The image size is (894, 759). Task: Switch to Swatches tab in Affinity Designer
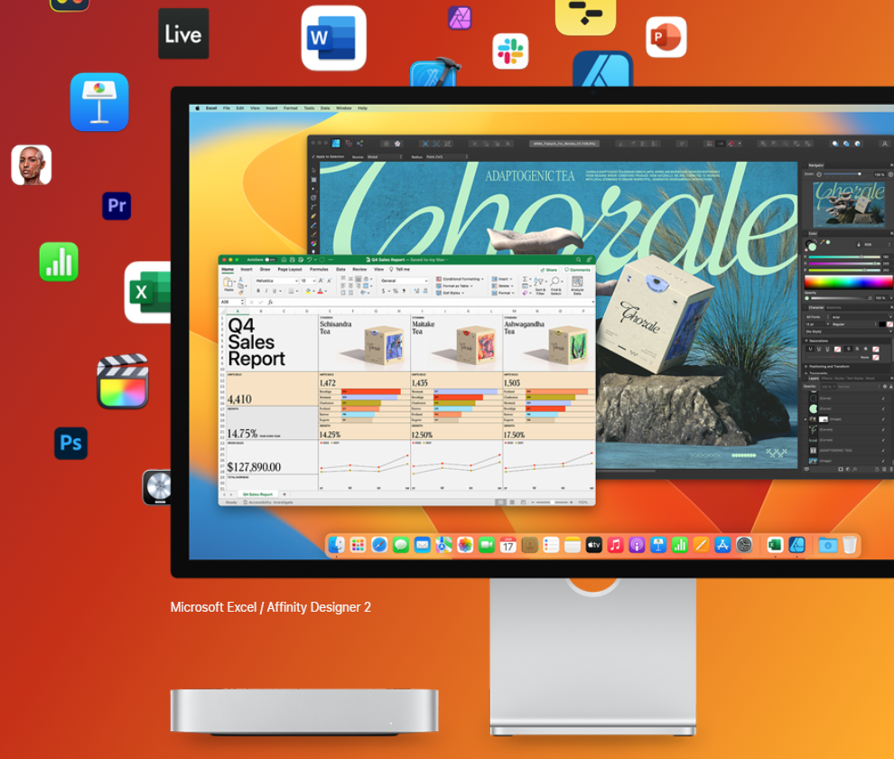[x=833, y=307]
